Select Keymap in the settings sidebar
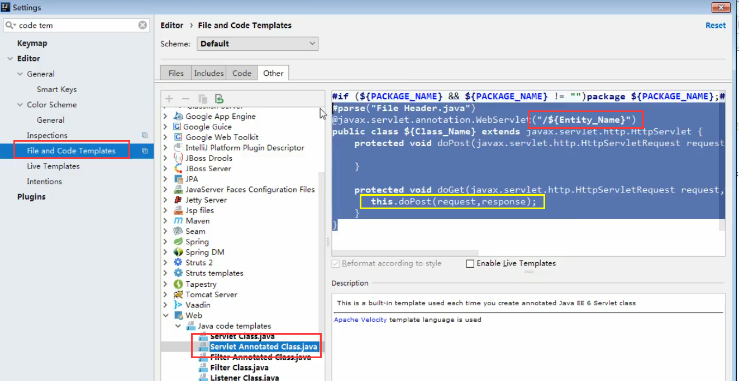The width and height of the screenshot is (739, 381). pyautogui.click(x=32, y=43)
